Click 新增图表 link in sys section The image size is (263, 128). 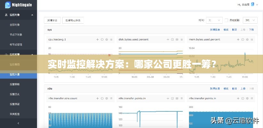tap(215, 30)
